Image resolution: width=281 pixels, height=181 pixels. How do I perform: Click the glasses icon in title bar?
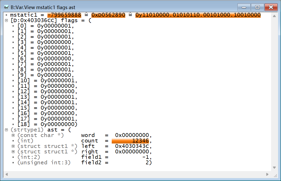6,7
